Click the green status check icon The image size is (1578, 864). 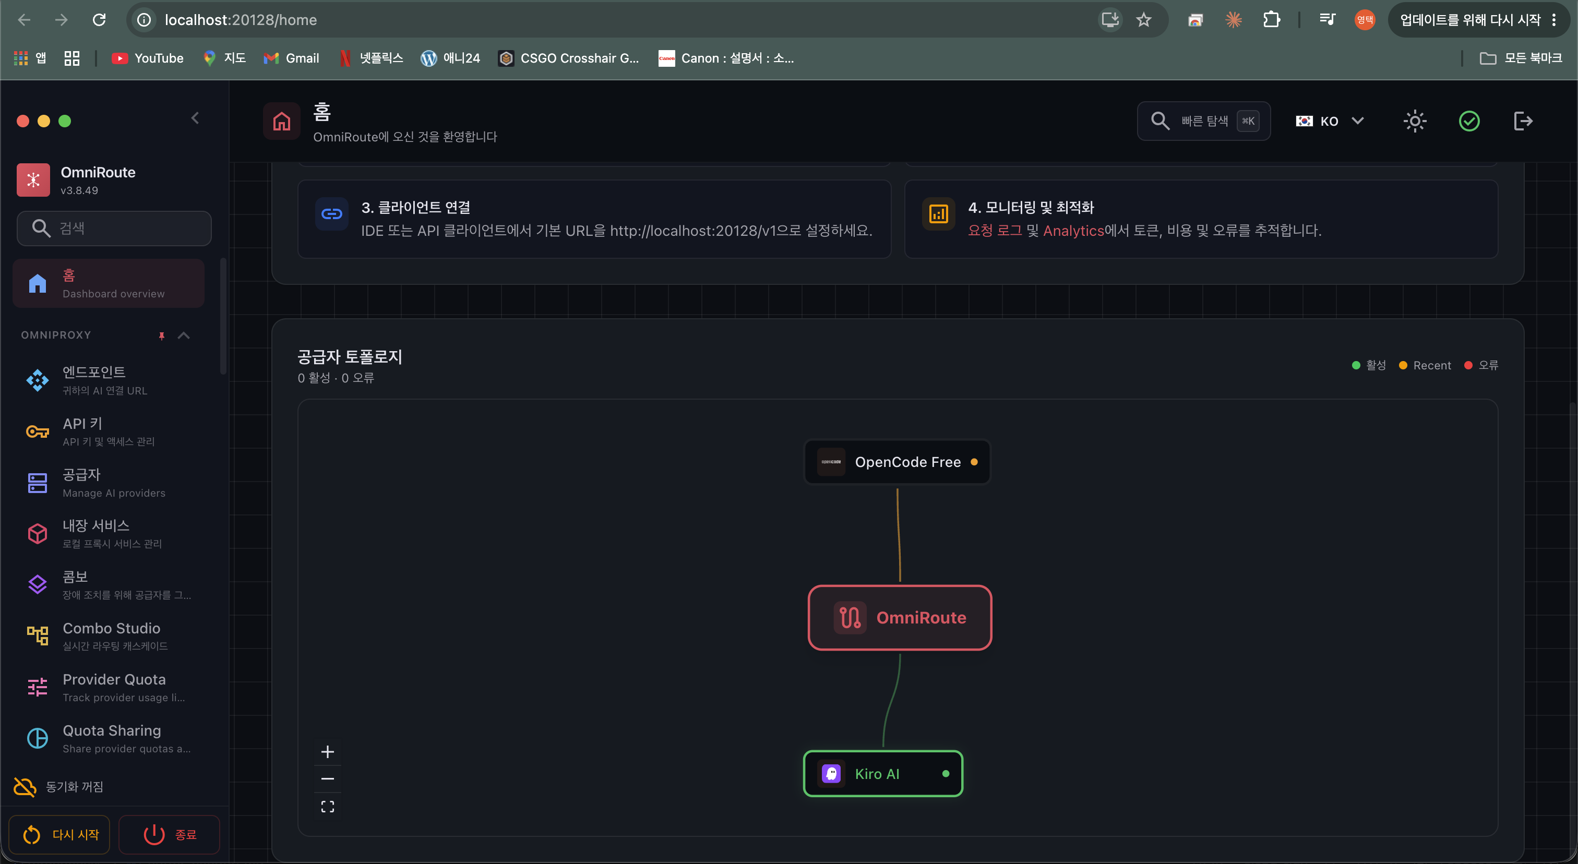(1469, 121)
